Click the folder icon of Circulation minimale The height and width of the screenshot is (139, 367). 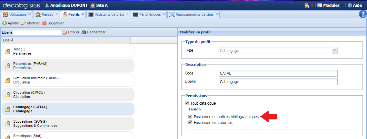click(8, 80)
